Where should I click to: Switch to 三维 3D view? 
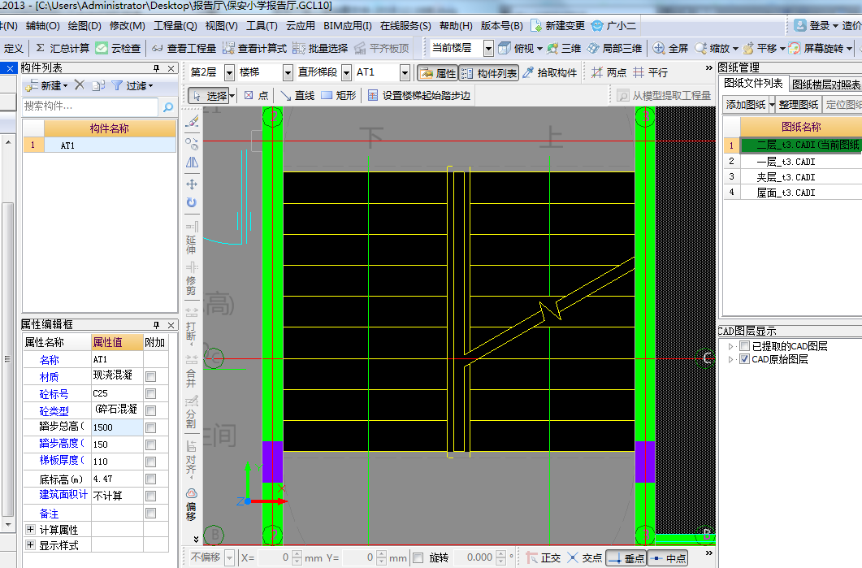coord(564,49)
